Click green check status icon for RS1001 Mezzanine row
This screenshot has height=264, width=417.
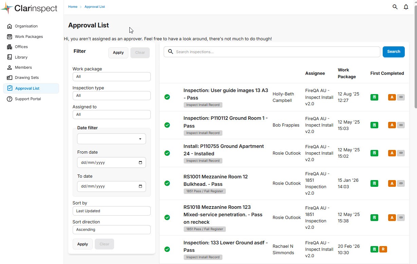click(x=167, y=183)
